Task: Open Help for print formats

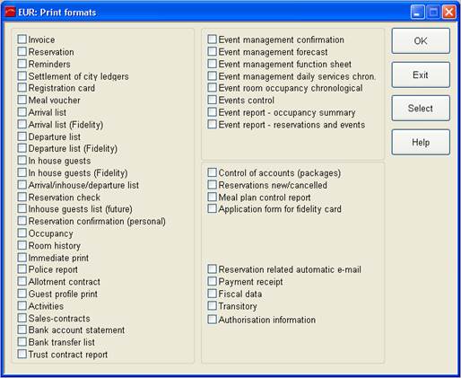Action: 421,142
